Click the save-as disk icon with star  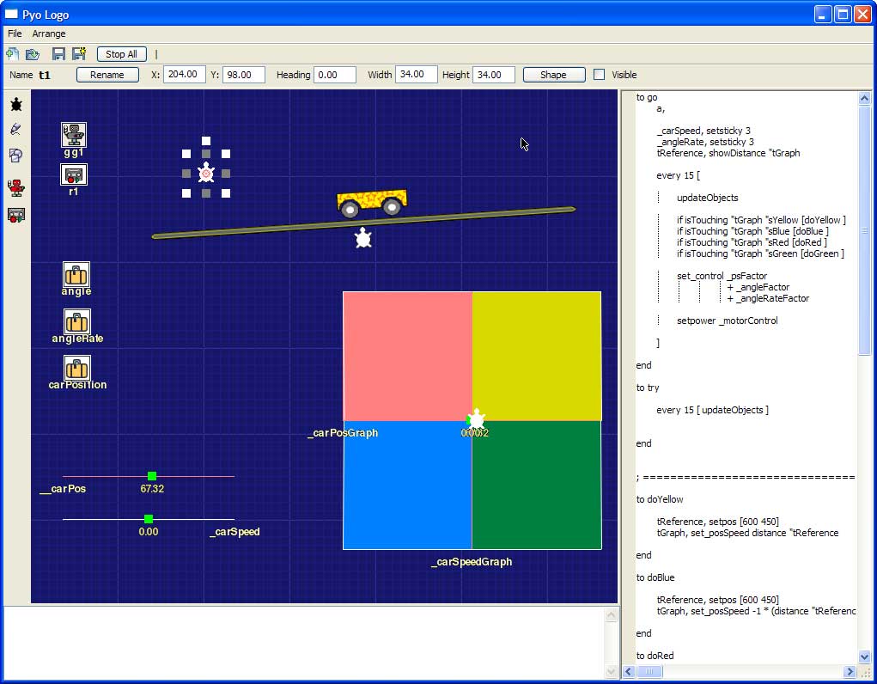[79, 54]
